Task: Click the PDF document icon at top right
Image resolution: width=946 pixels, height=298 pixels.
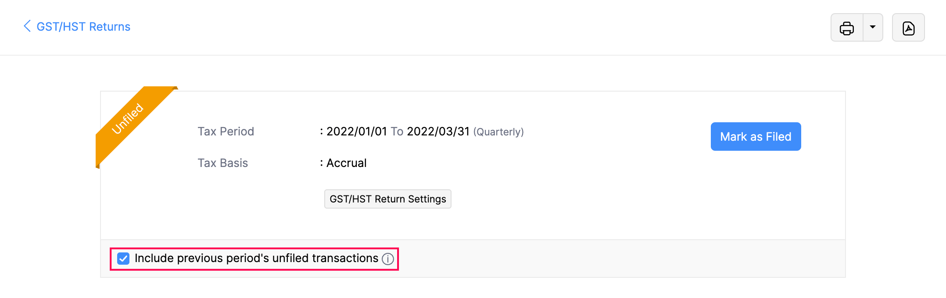Action: (x=908, y=27)
